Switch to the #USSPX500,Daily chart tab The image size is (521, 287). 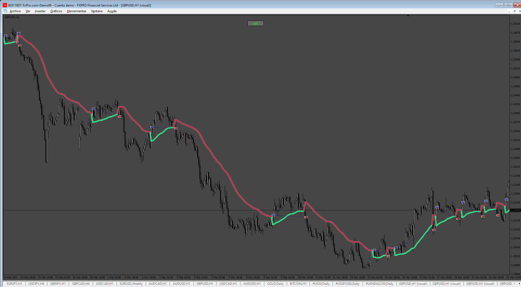click(x=348, y=284)
